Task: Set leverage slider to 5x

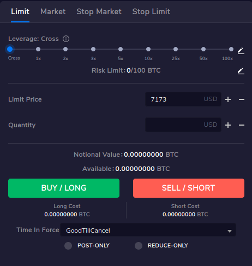Action: pos(121,49)
